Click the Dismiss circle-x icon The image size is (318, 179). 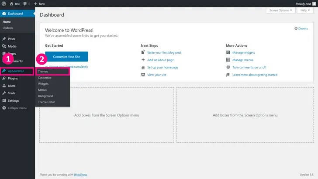point(296,28)
